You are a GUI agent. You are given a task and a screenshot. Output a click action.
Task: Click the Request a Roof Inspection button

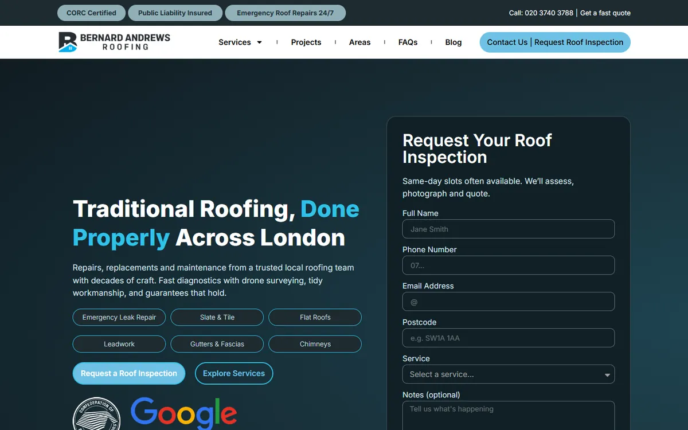click(129, 373)
